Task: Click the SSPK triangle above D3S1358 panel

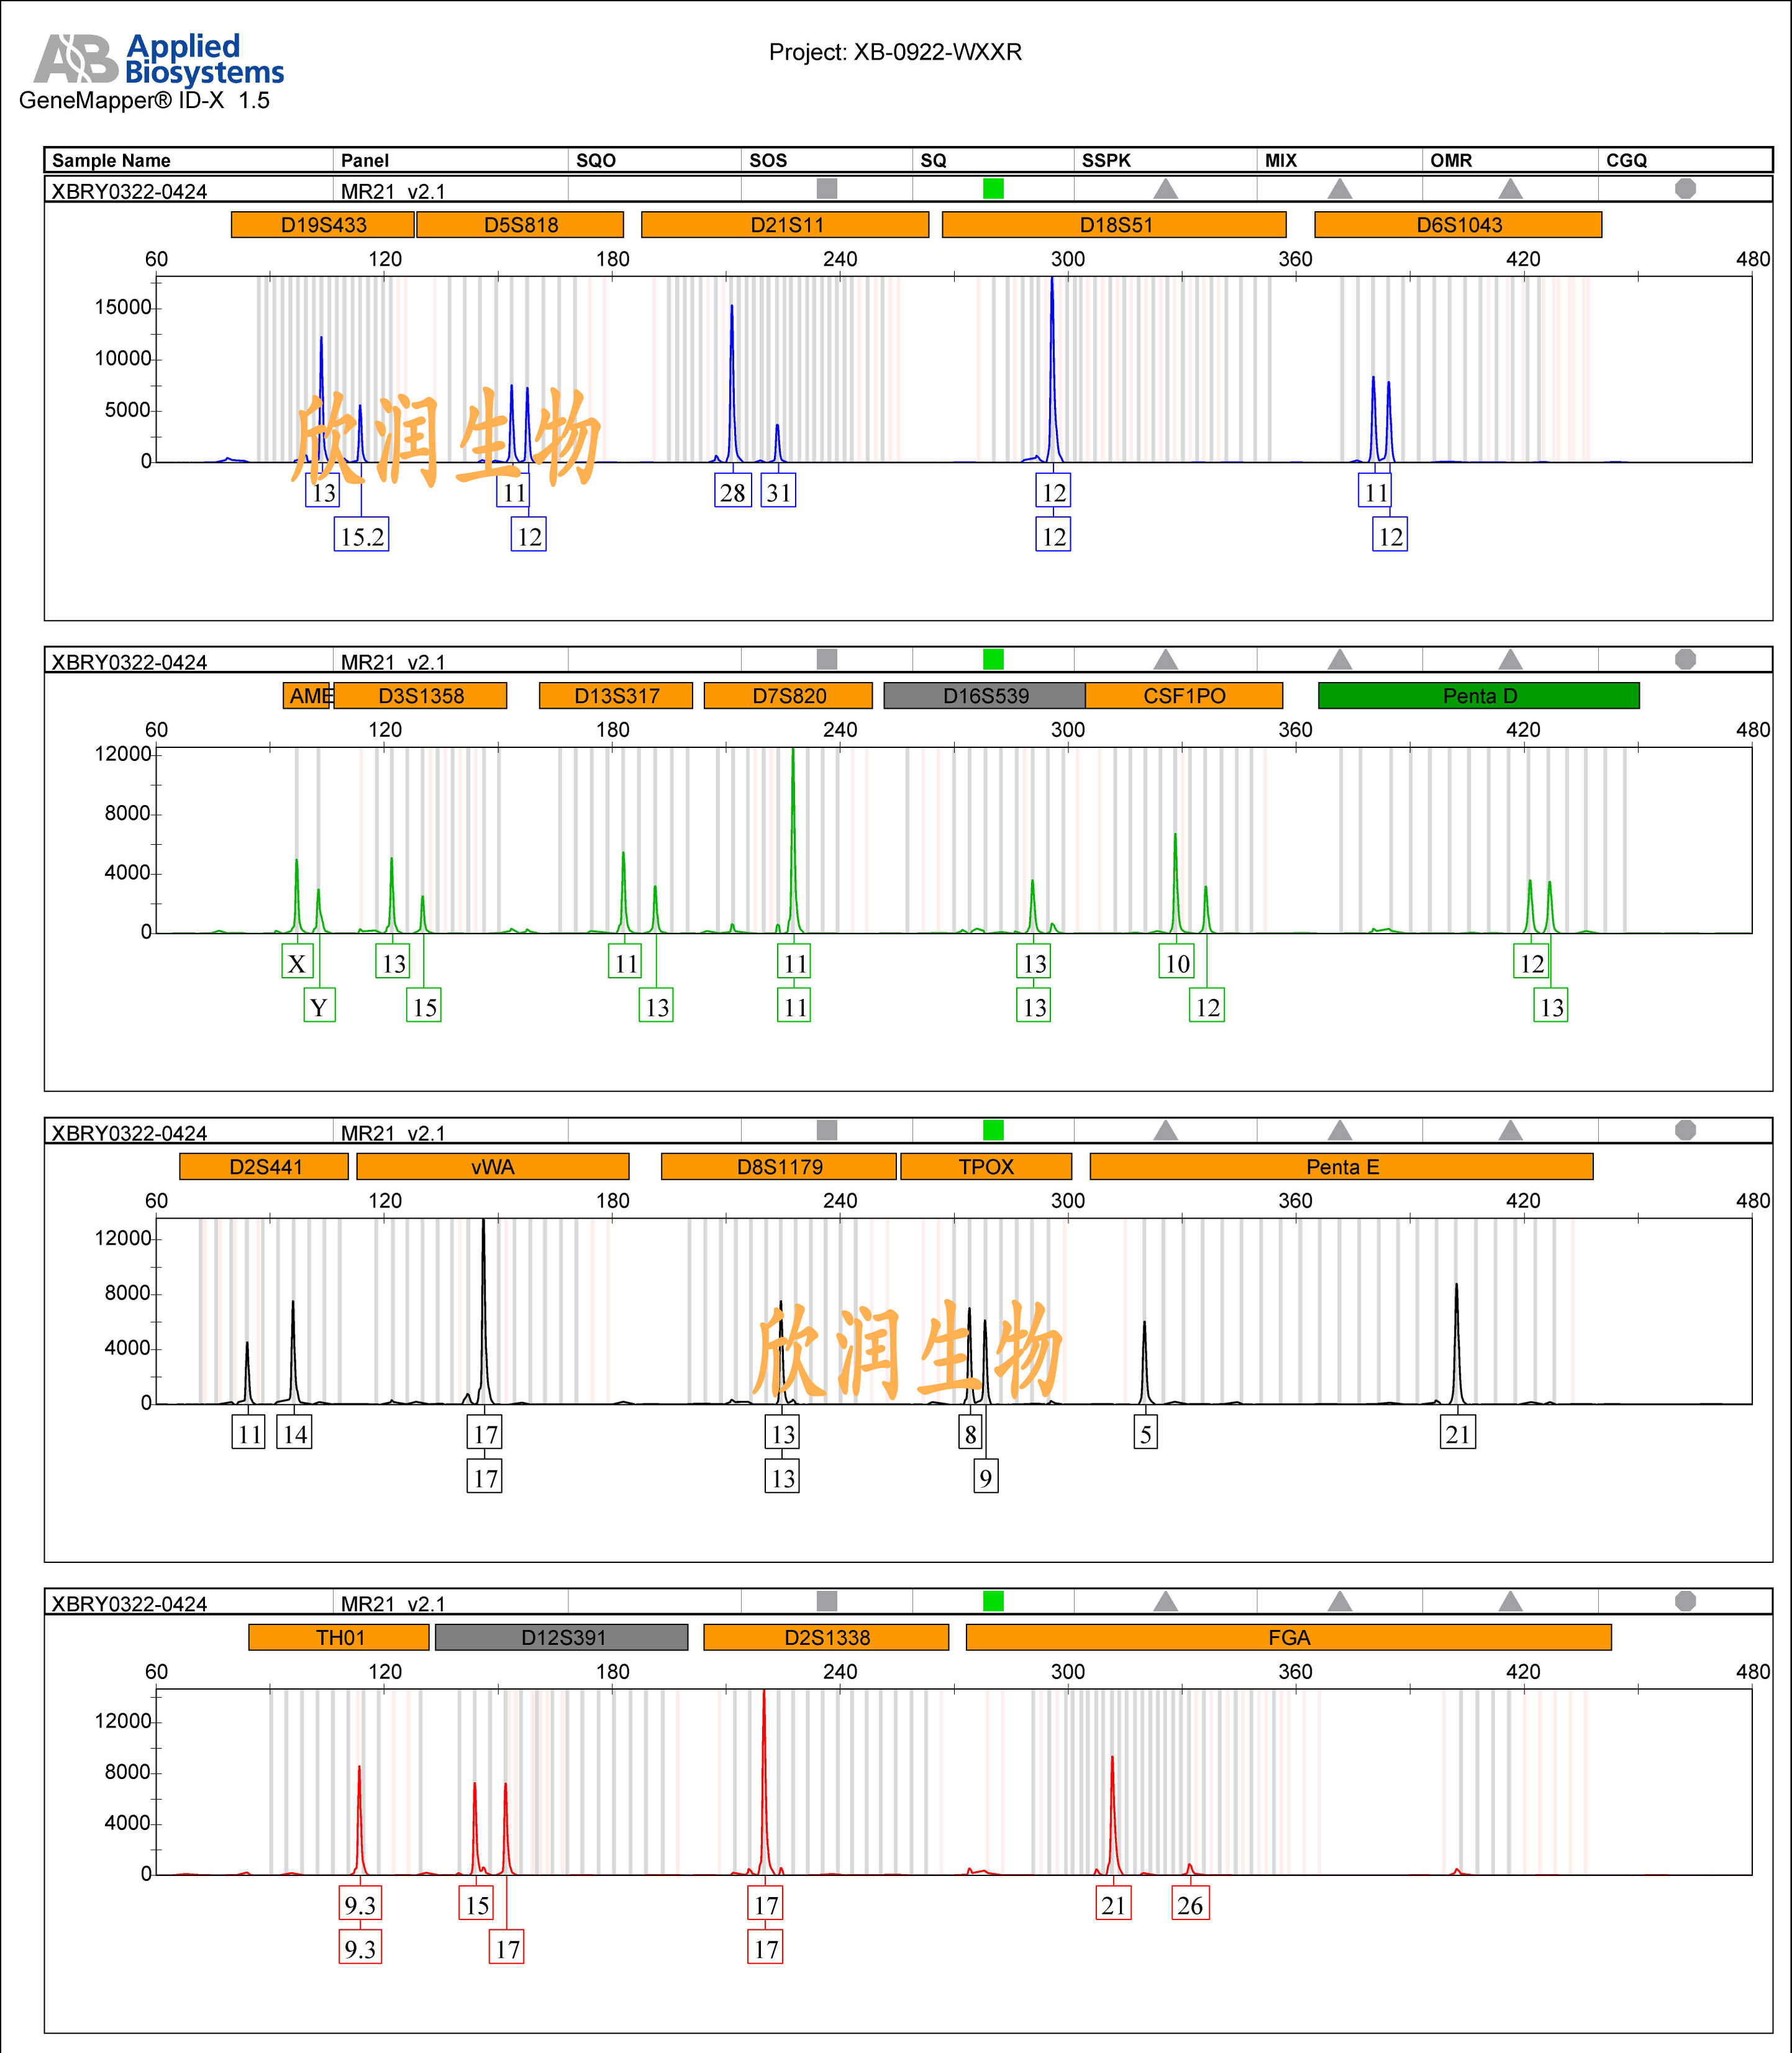Action: point(1166,659)
